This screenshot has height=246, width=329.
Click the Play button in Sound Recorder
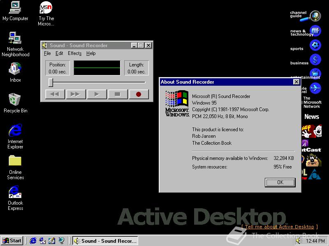[97, 94]
